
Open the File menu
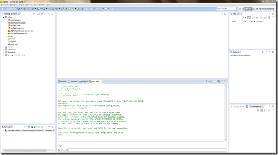2,5
